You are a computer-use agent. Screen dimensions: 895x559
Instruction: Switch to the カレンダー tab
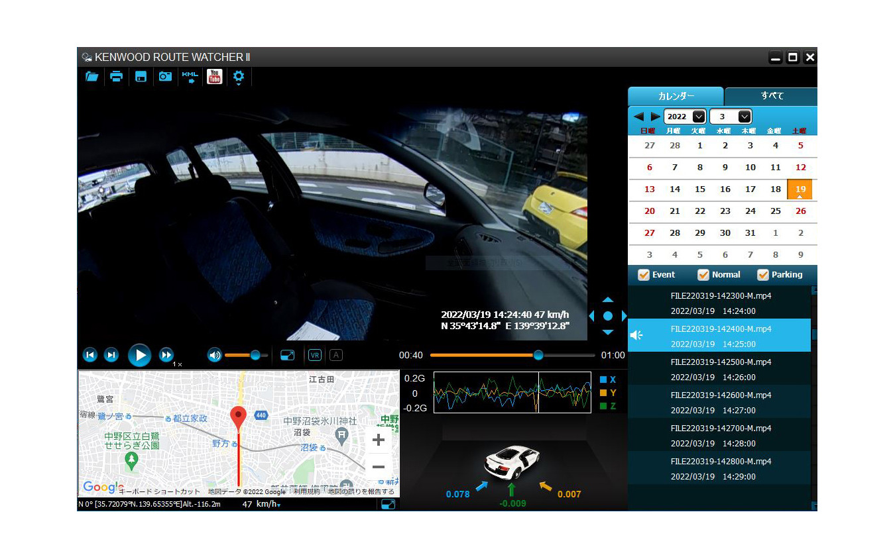pos(676,96)
